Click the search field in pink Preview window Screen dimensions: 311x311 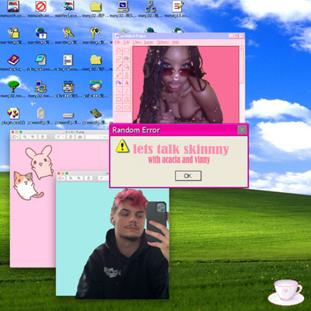coord(97,137)
